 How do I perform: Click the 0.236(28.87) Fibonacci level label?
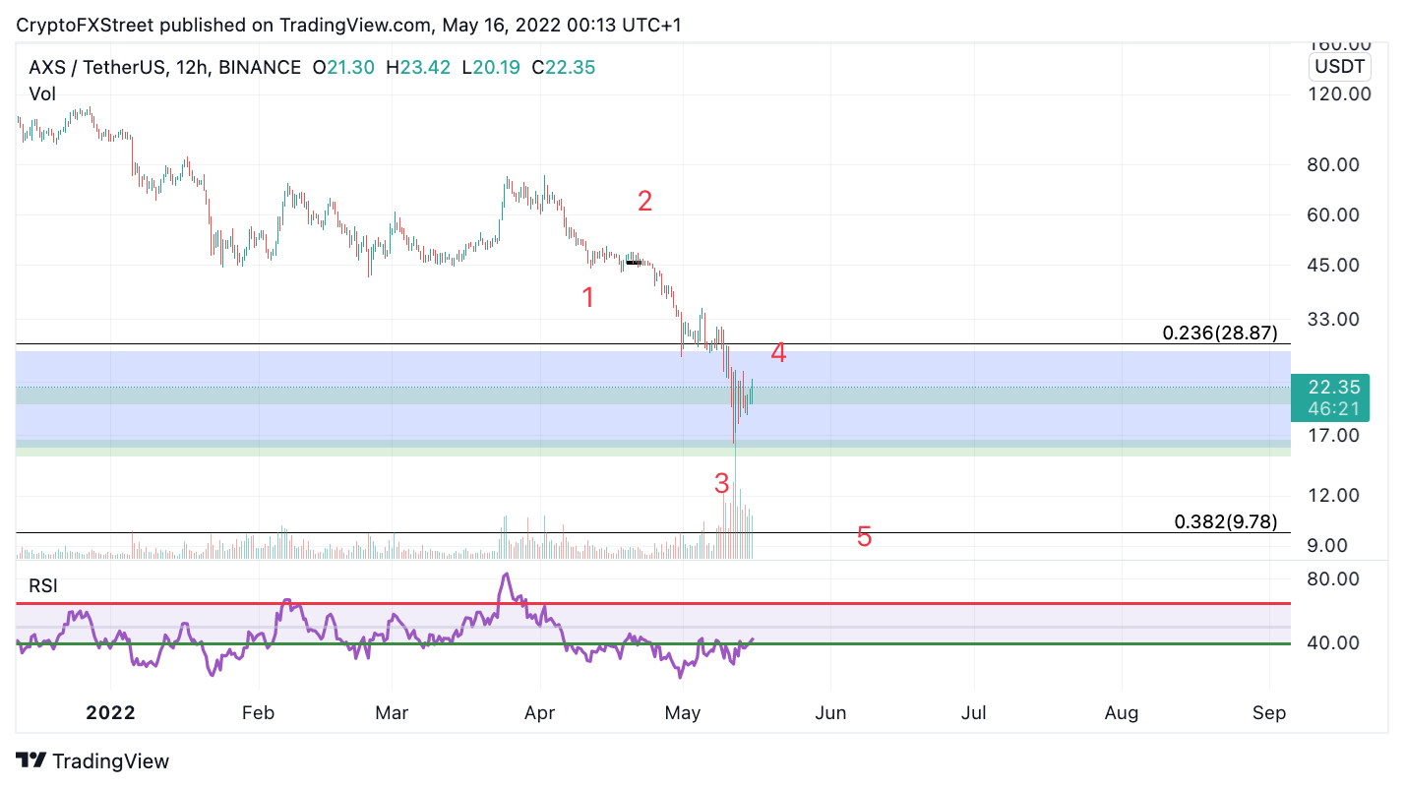pyautogui.click(x=1220, y=333)
